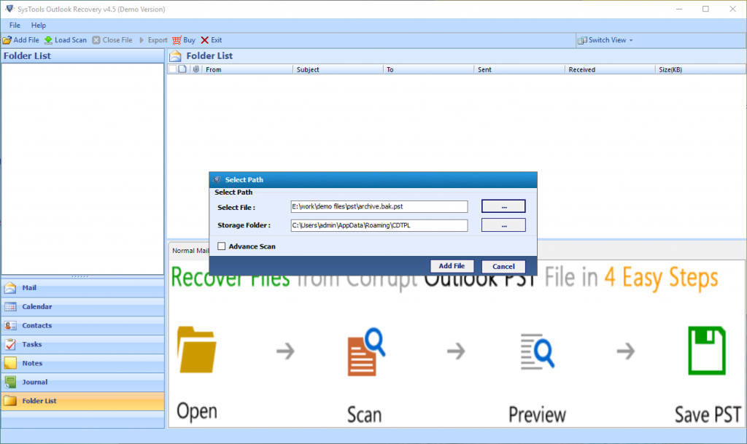747x444 pixels.
Task: Open the Mail section in sidebar
Action: pos(29,288)
